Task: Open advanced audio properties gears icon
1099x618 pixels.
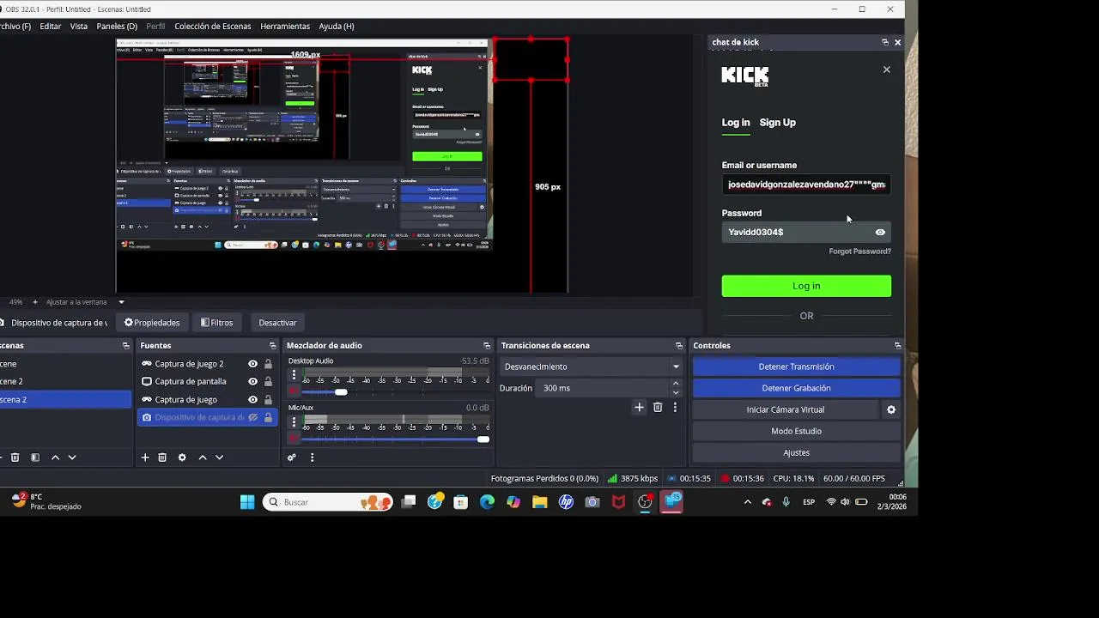Action: click(x=292, y=457)
